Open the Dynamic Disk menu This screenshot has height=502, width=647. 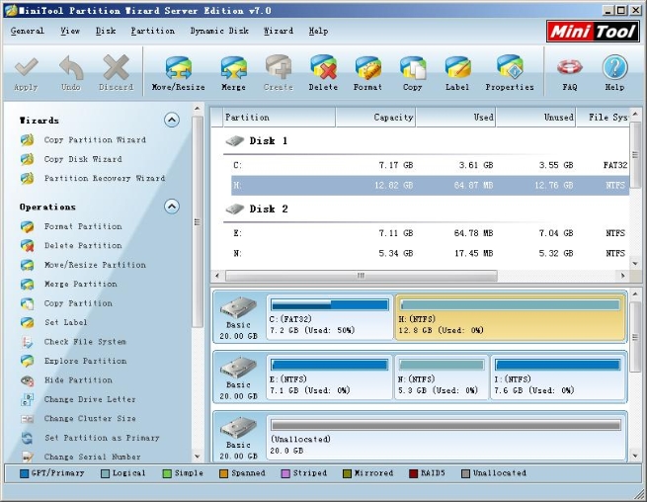click(219, 31)
